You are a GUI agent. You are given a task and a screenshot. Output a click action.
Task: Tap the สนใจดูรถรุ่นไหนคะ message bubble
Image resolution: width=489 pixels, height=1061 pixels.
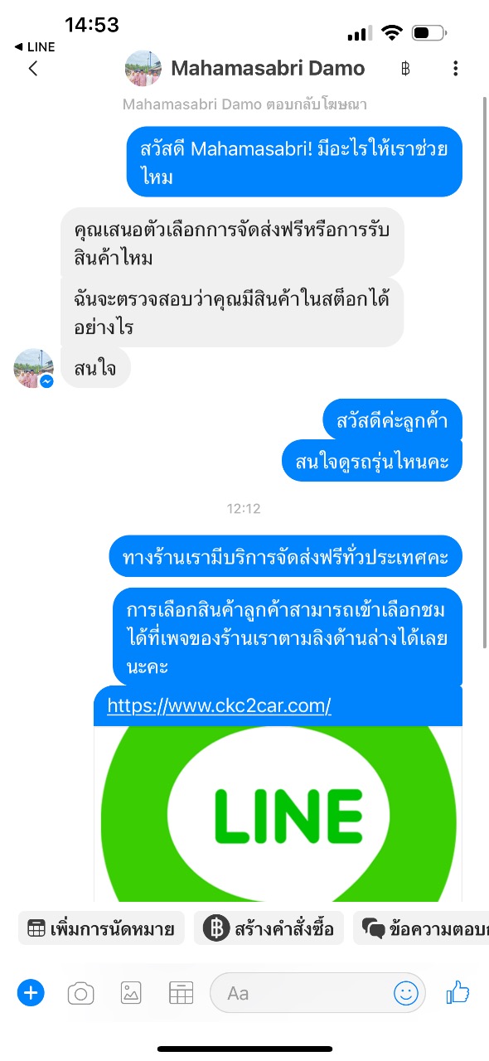click(372, 461)
